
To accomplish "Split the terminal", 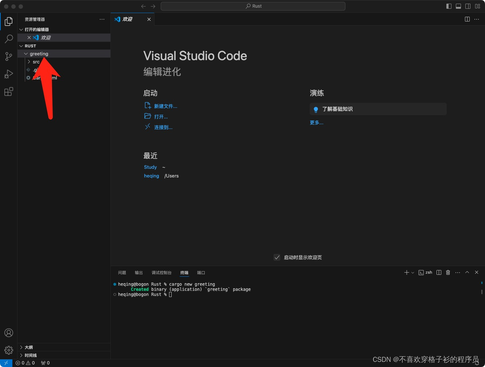I will [x=439, y=273].
